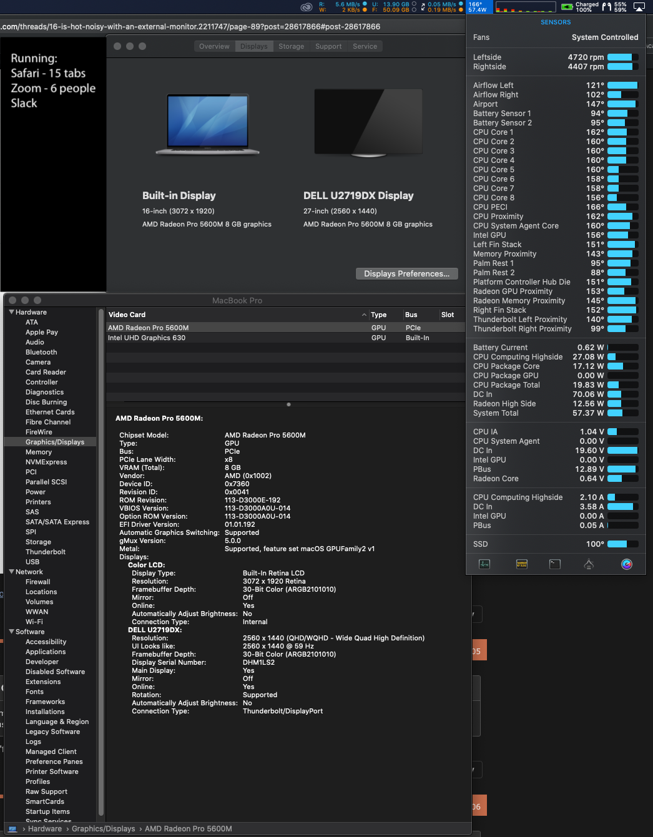Open the CPU usage graph menu bar item
This screenshot has width=653, height=837.
click(525, 7)
